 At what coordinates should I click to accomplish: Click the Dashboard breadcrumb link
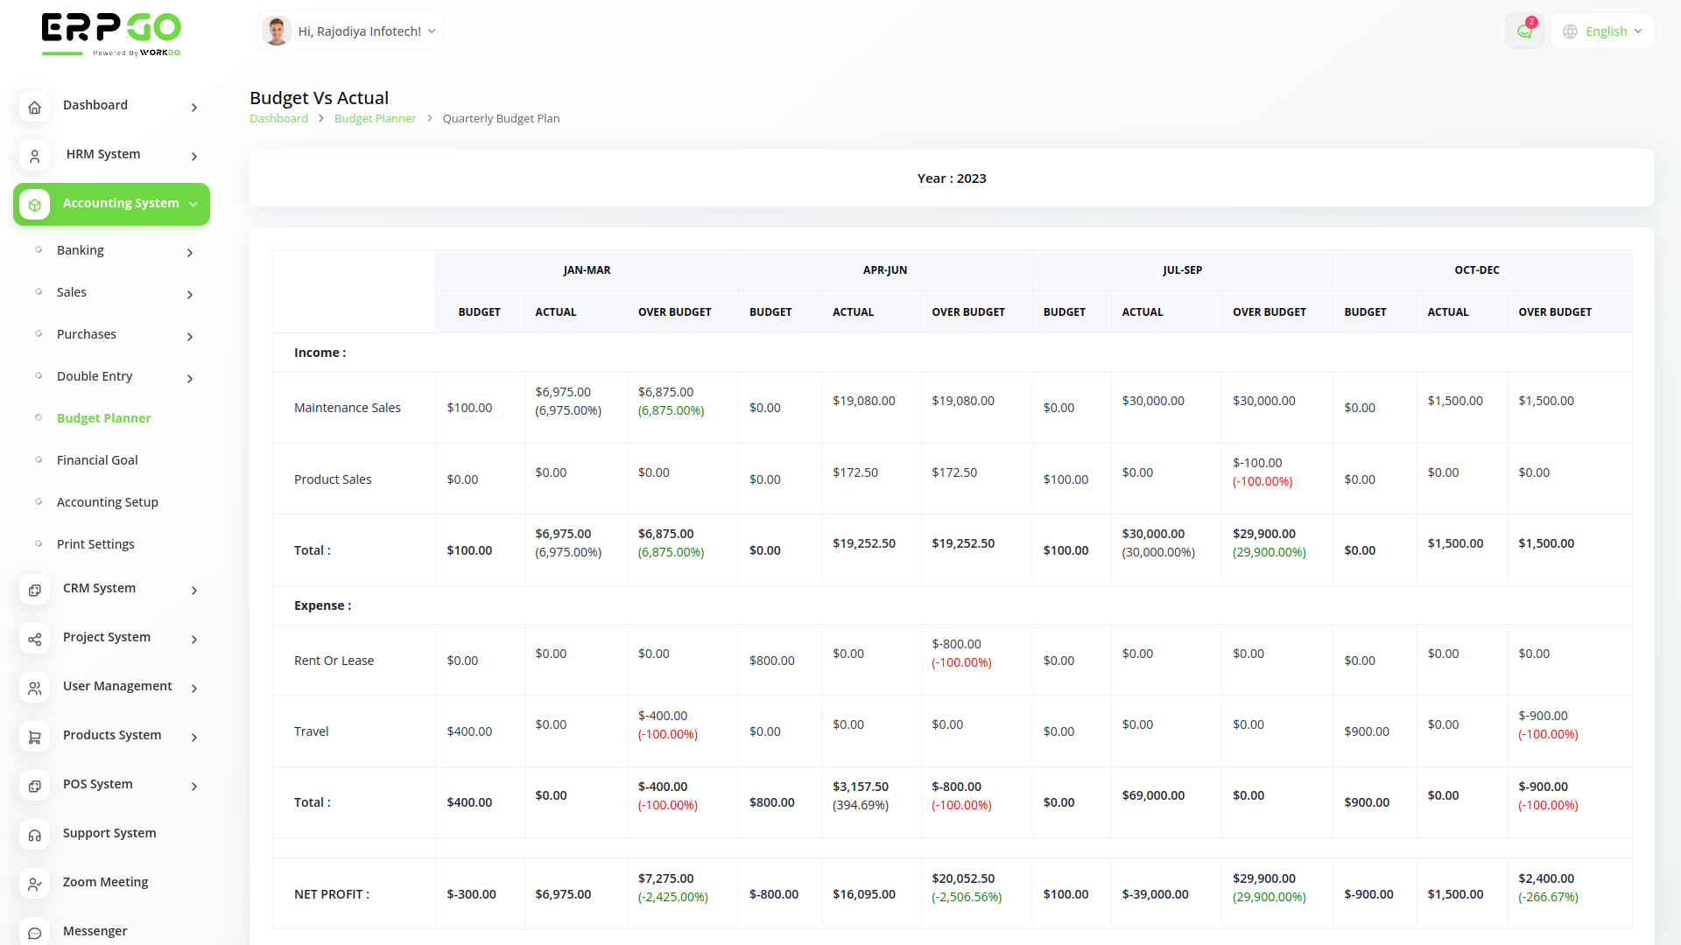pyautogui.click(x=278, y=118)
